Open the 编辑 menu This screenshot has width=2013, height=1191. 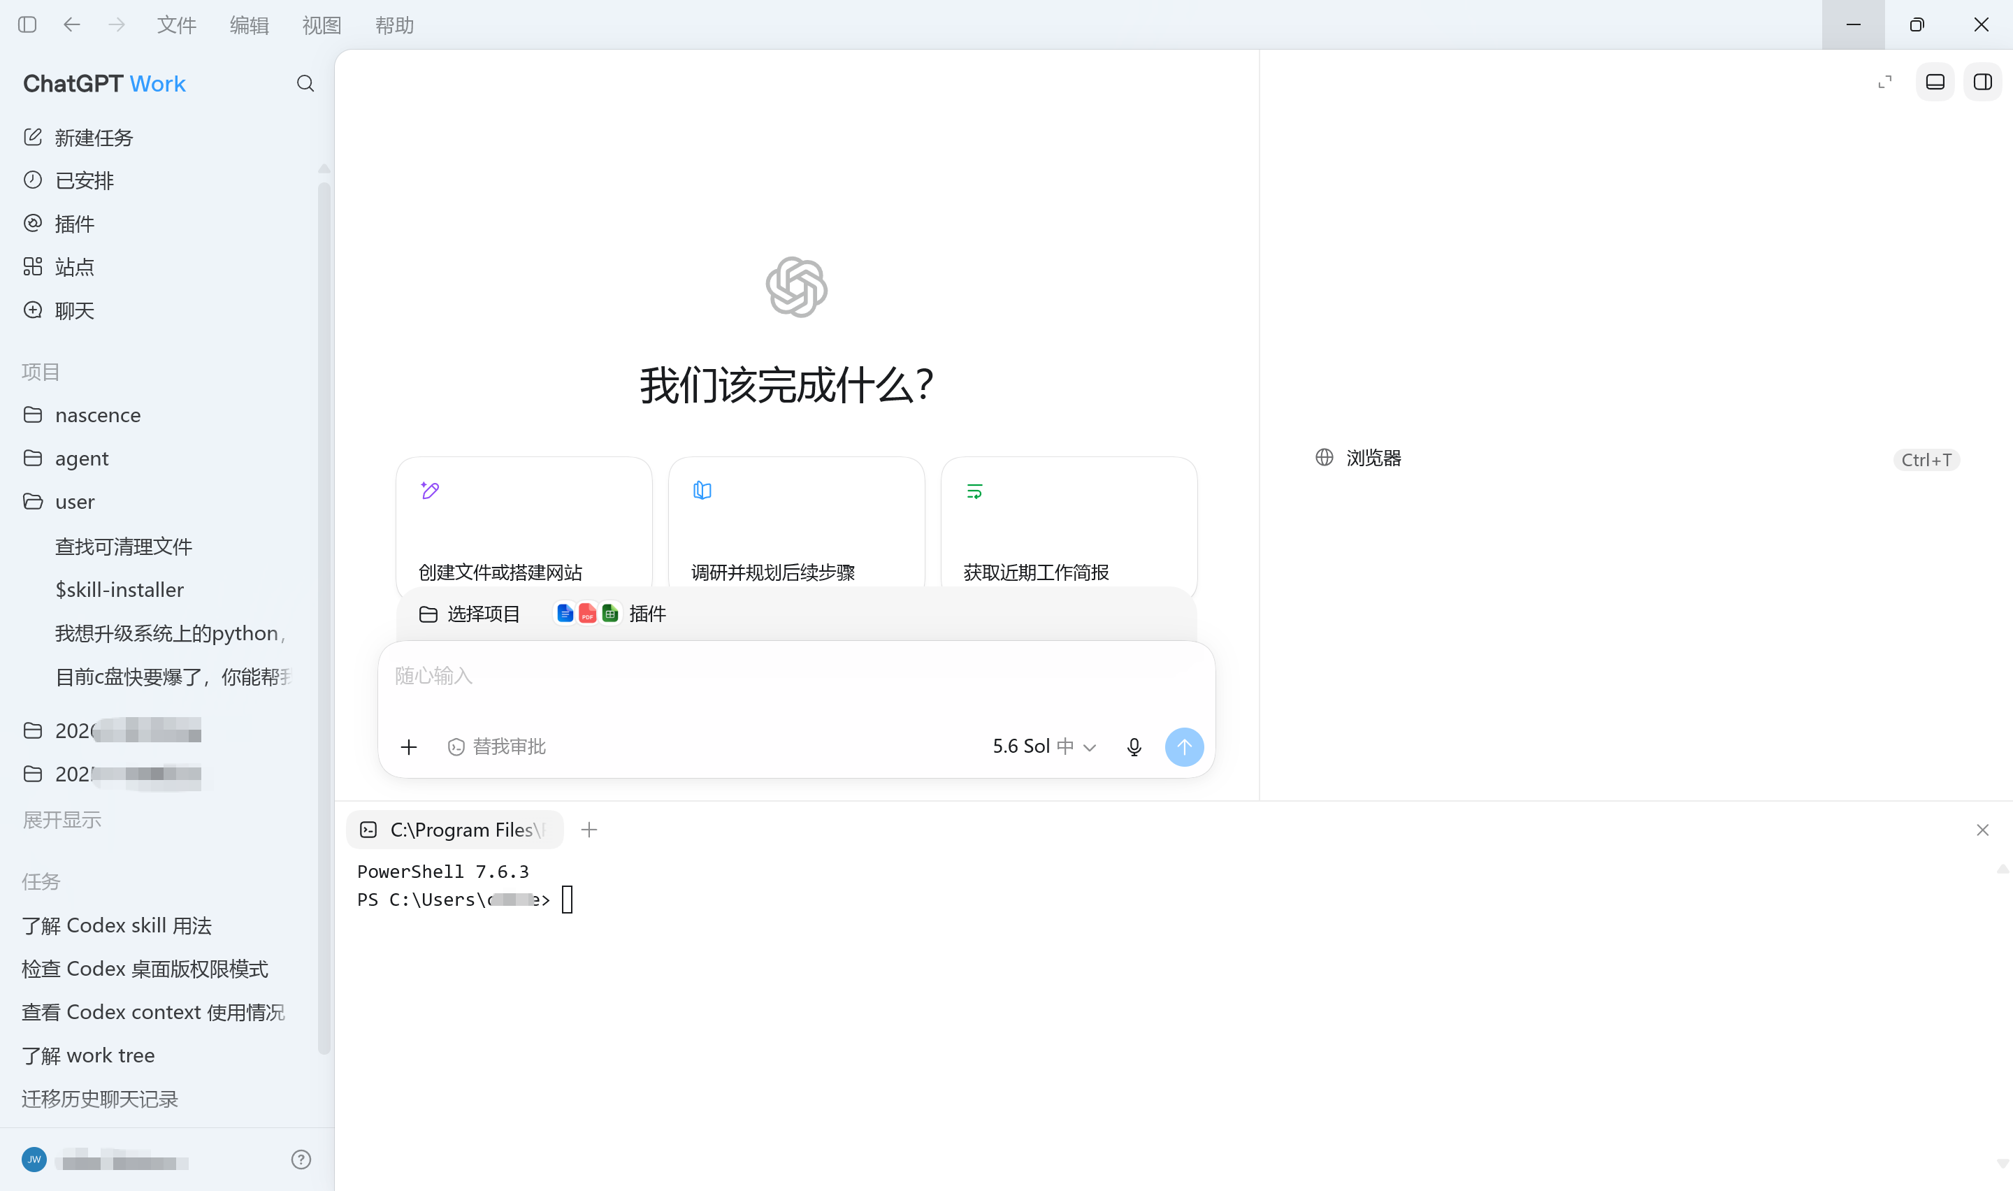[x=249, y=25]
